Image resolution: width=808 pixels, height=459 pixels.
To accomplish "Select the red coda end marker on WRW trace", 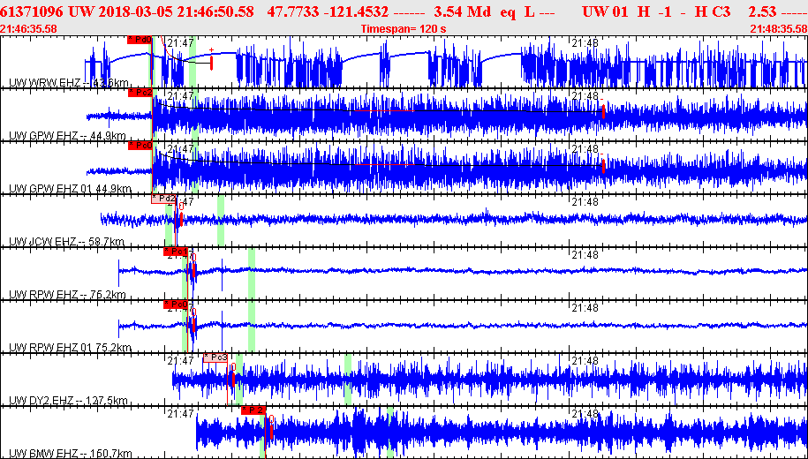I will [x=211, y=63].
